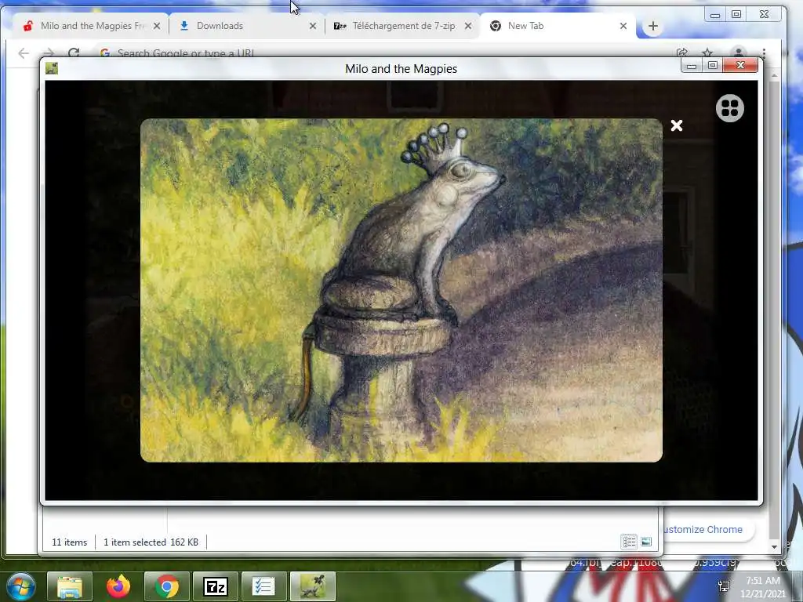803x602 pixels.
Task: Open the Chrome profile icon
Action: click(x=739, y=53)
